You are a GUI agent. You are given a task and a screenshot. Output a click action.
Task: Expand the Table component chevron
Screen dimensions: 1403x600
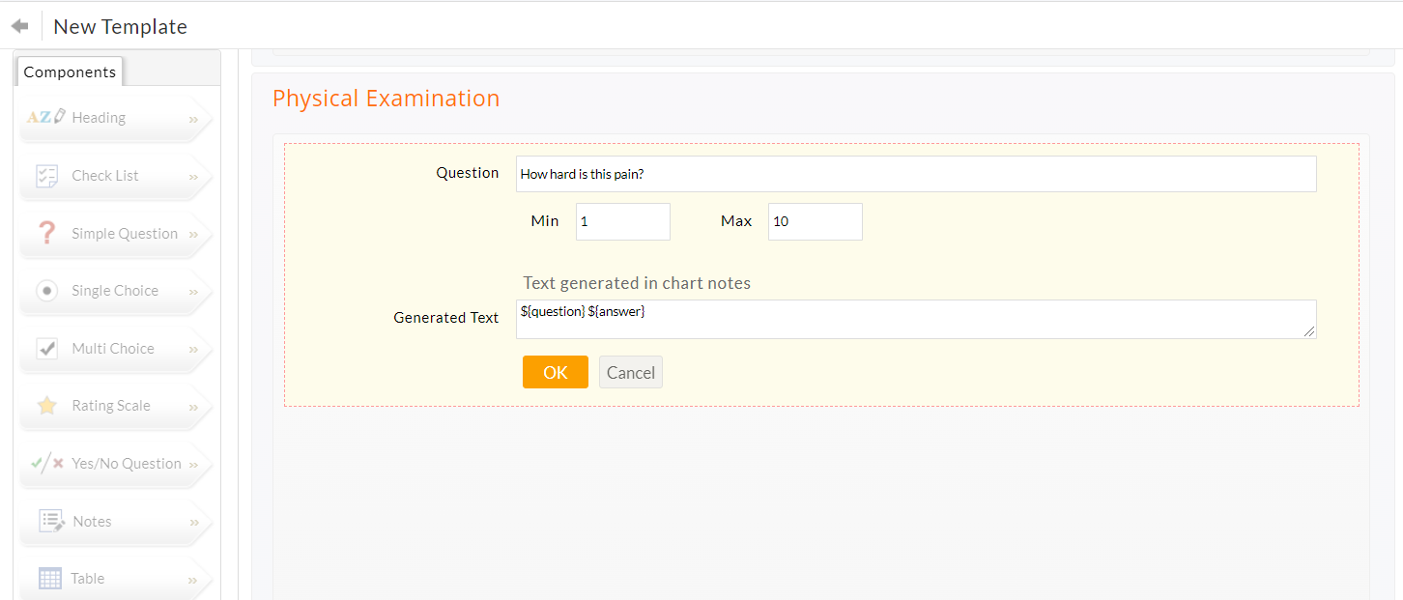pyautogui.click(x=193, y=579)
